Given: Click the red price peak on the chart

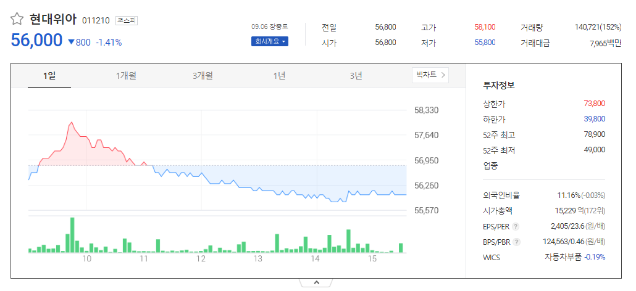Looking at the screenshot, I should coord(72,122).
